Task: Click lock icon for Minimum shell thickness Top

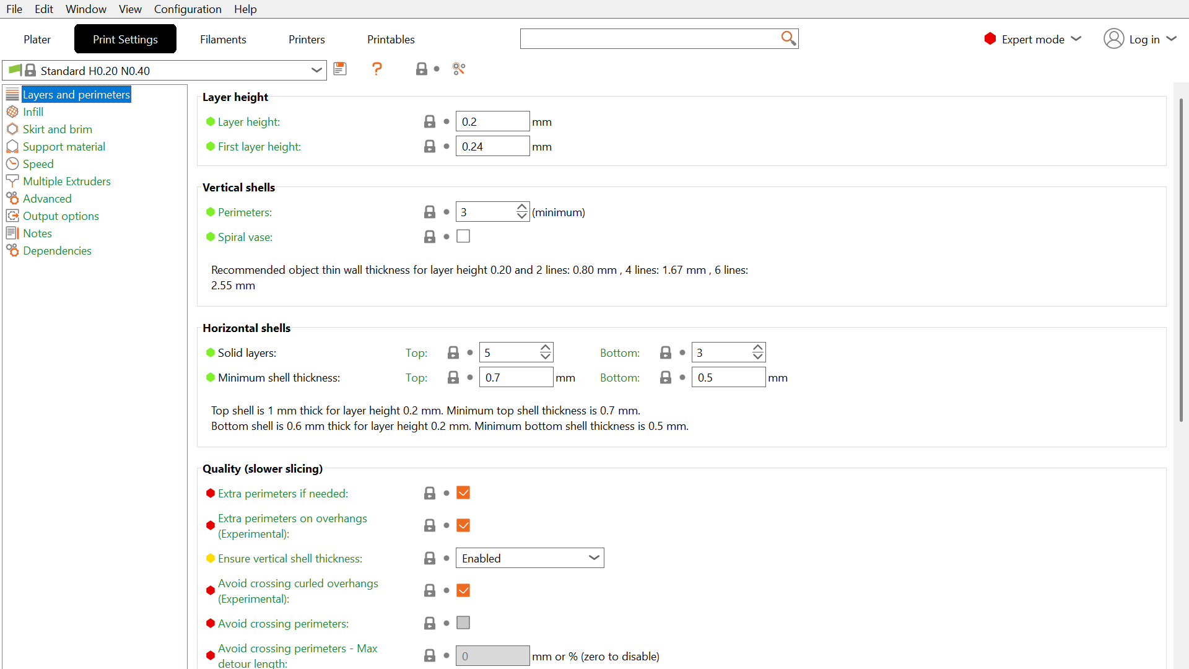Action: pyautogui.click(x=453, y=377)
